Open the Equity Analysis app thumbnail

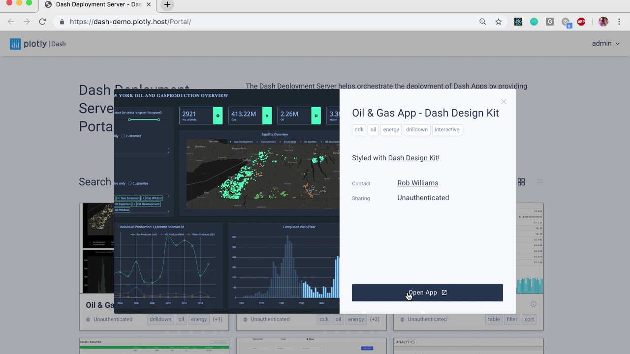[x=154, y=346]
